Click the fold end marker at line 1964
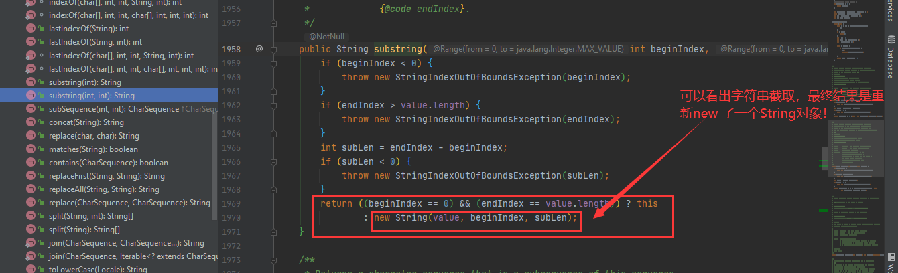The image size is (898, 273). point(273,134)
